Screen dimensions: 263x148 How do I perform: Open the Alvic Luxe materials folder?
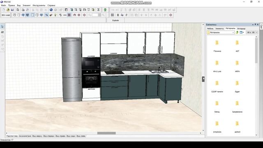pyautogui.click(x=217, y=66)
